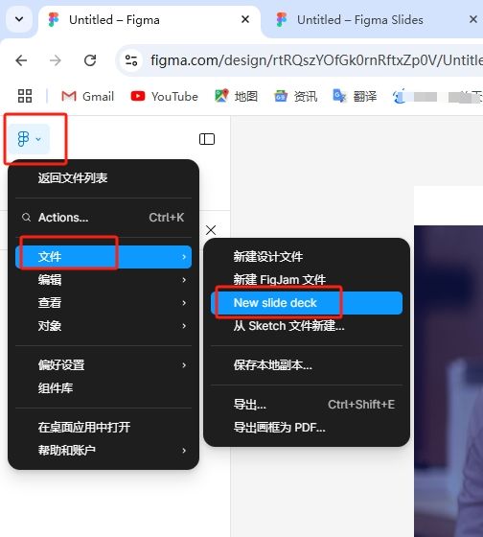Select 新建设计文件 in the submenu
This screenshot has height=537, width=483.
point(307,257)
